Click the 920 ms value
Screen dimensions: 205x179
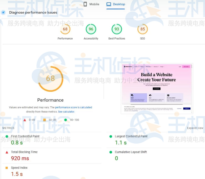[20, 158]
